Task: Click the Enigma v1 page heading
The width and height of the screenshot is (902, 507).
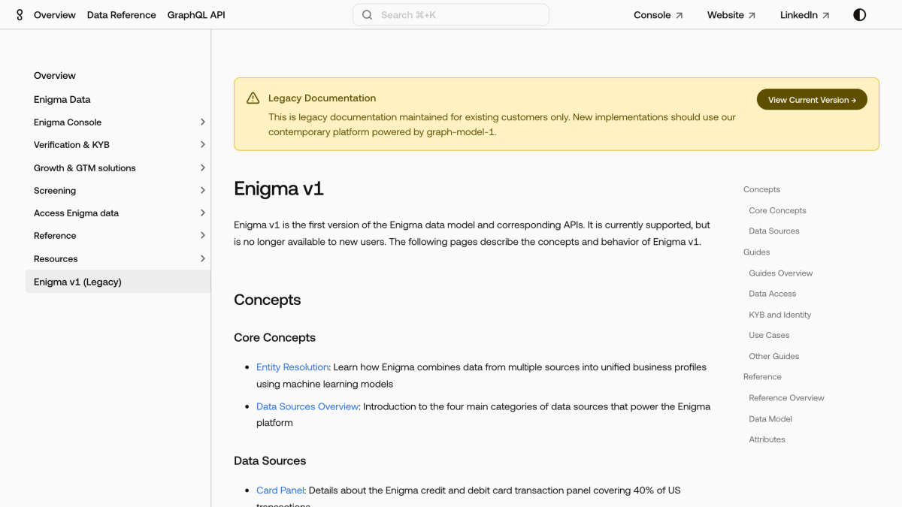Action: pos(279,189)
